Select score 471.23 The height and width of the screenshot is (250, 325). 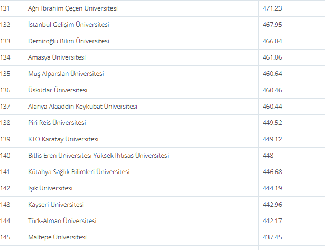click(272, 8)
